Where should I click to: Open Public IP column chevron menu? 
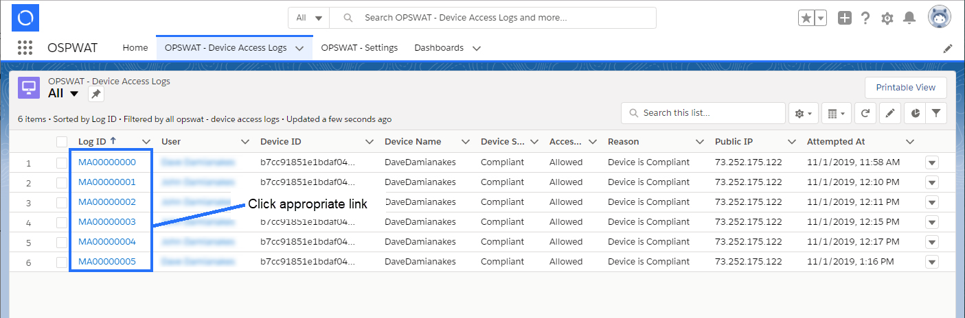coord(792,142)
